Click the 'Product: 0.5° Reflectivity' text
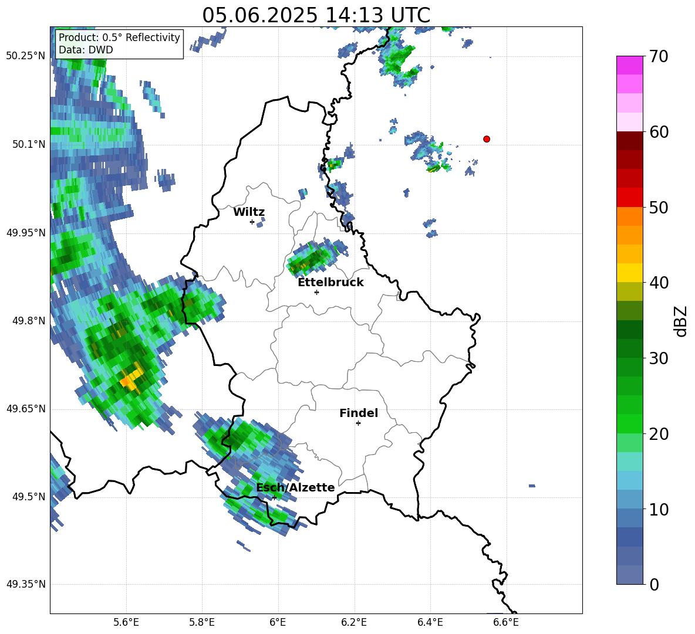This screenshot has width=695, height=634. 119,37
